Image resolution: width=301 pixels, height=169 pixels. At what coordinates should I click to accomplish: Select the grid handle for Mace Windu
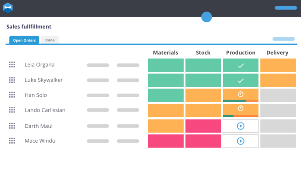click(12, 141)
